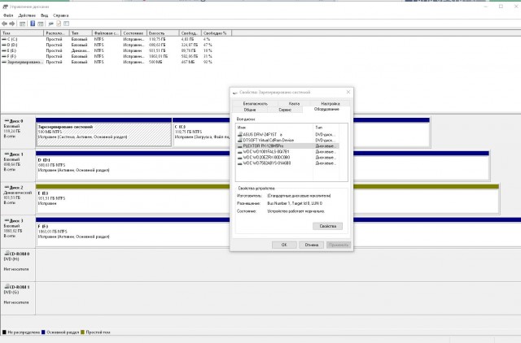Sort by the Располо... column header

[x=56, y=33]
